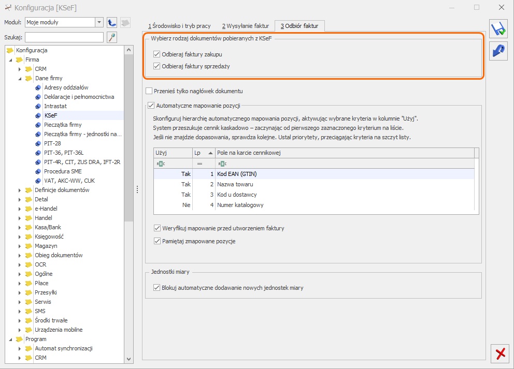
Task: Click the search magnifier icon next to Szukaj
Action: pos(112,37)
